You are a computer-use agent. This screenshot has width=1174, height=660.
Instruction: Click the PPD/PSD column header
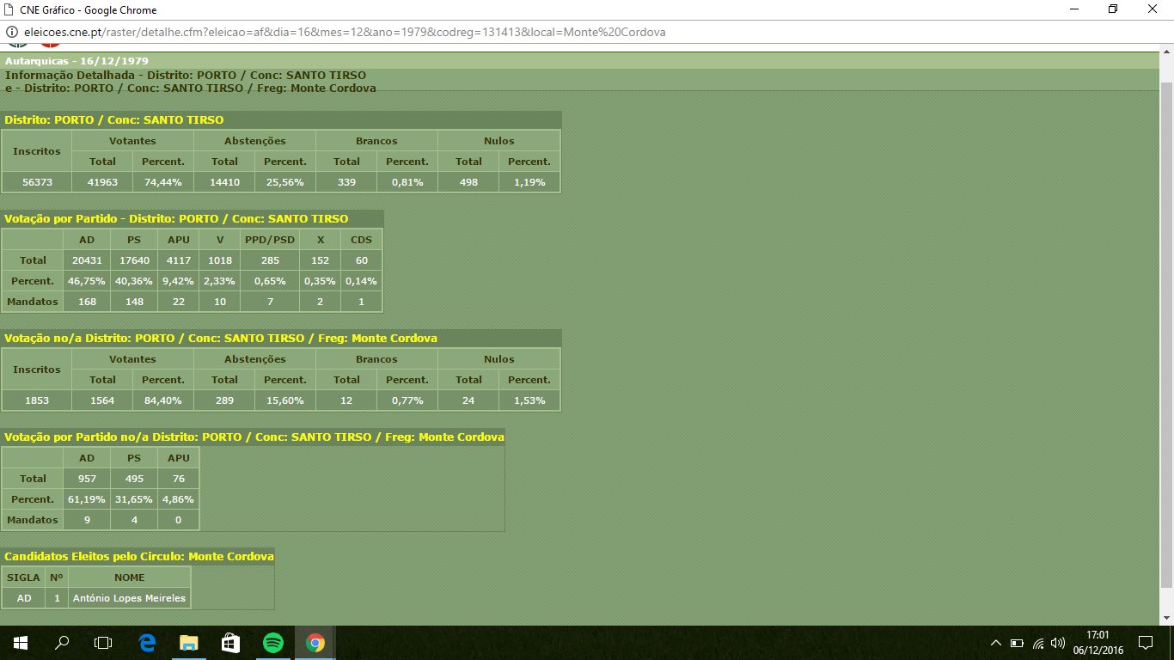[270, 240]
